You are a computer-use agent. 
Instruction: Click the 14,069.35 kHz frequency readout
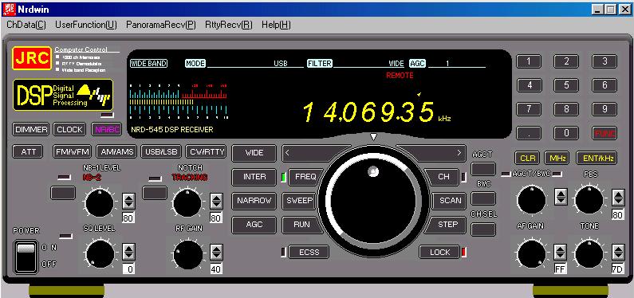pyautogui.click(x=376, y=112)
